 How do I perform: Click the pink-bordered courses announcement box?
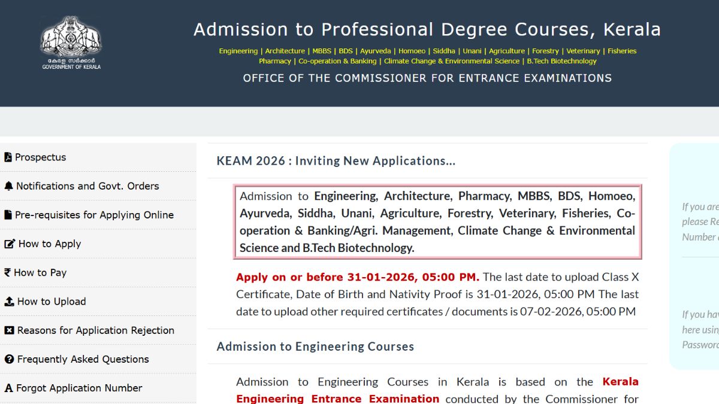click(437, 221)
